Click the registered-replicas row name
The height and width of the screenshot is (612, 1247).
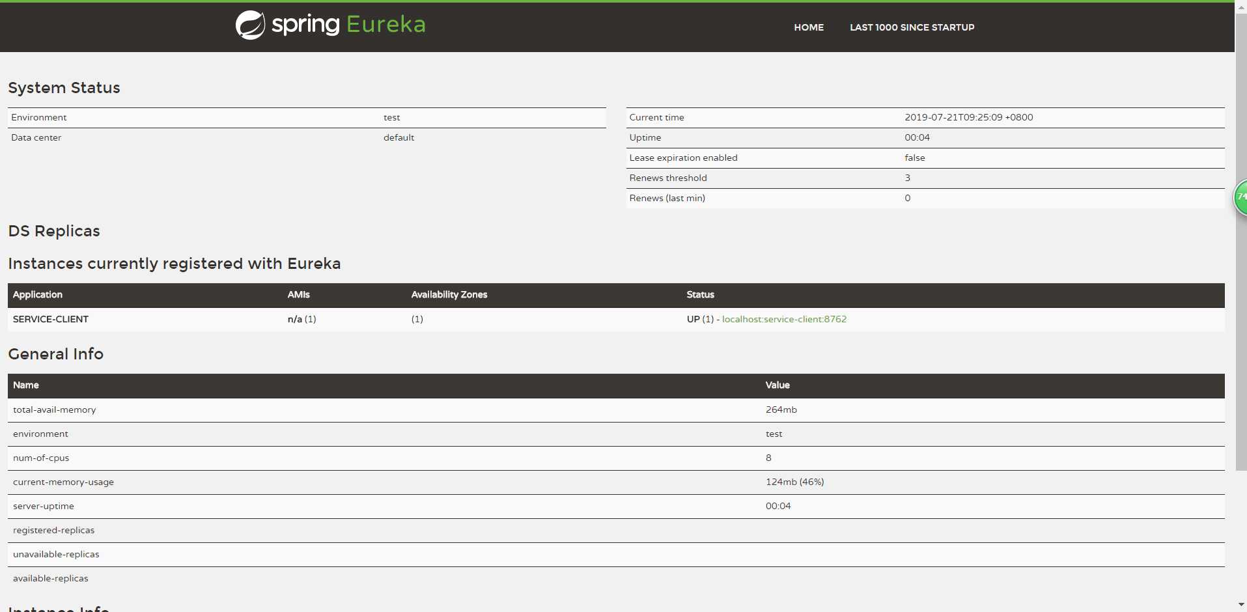[53, 531]
